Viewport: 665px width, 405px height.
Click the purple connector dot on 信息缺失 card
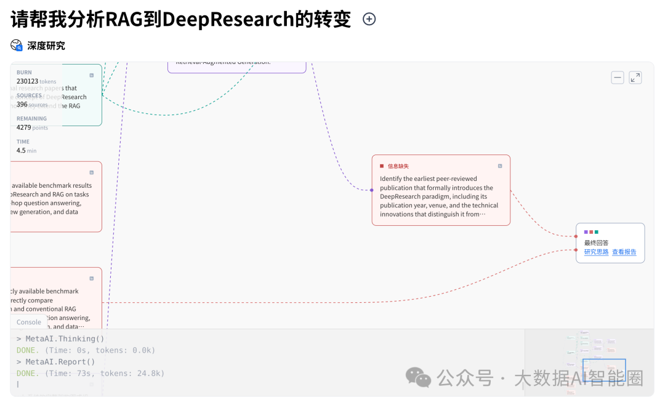372,190
